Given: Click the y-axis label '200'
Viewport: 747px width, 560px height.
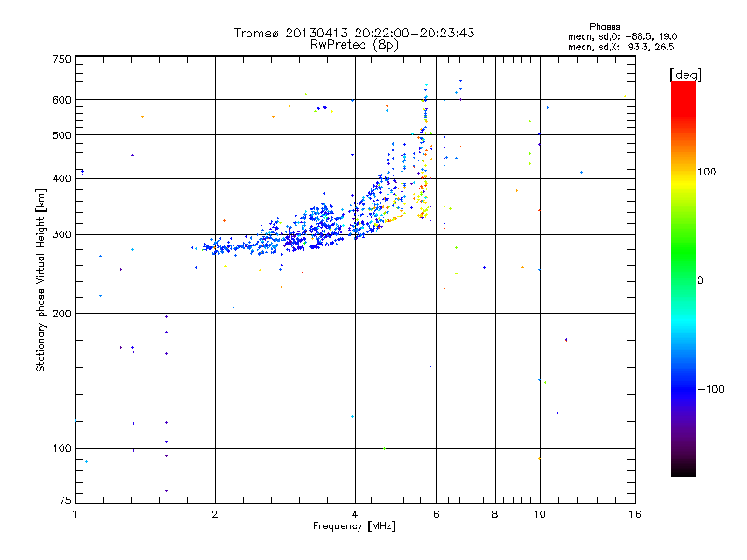Looking at the screenshot, I should pyautogui.click(x=62, y=314).
